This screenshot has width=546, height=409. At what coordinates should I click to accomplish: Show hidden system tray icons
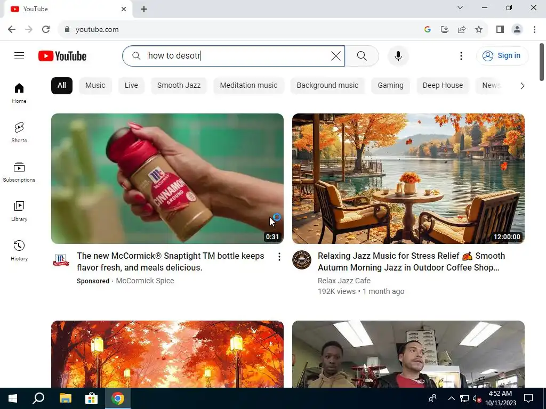(451, 398)
